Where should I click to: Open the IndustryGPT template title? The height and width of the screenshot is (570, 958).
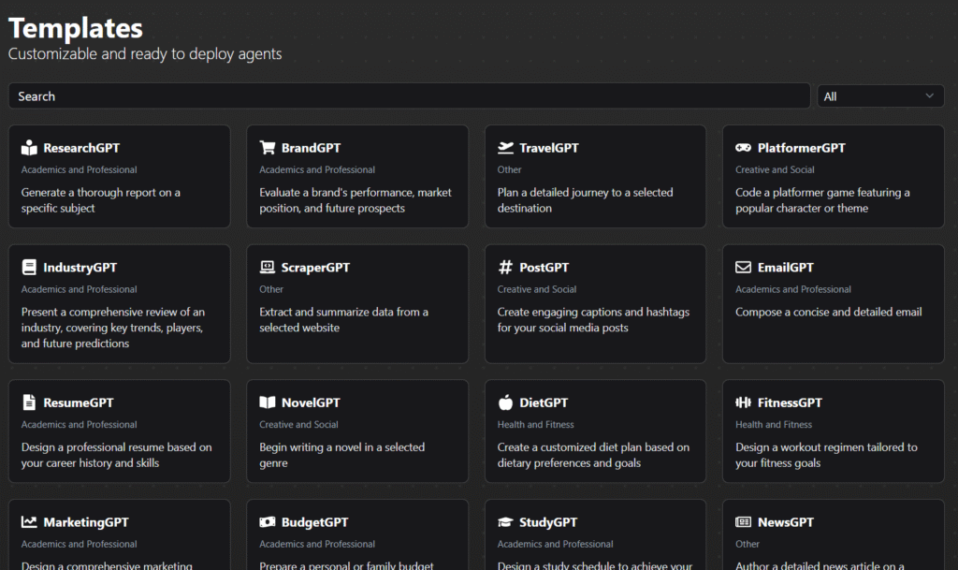(80, 268)
